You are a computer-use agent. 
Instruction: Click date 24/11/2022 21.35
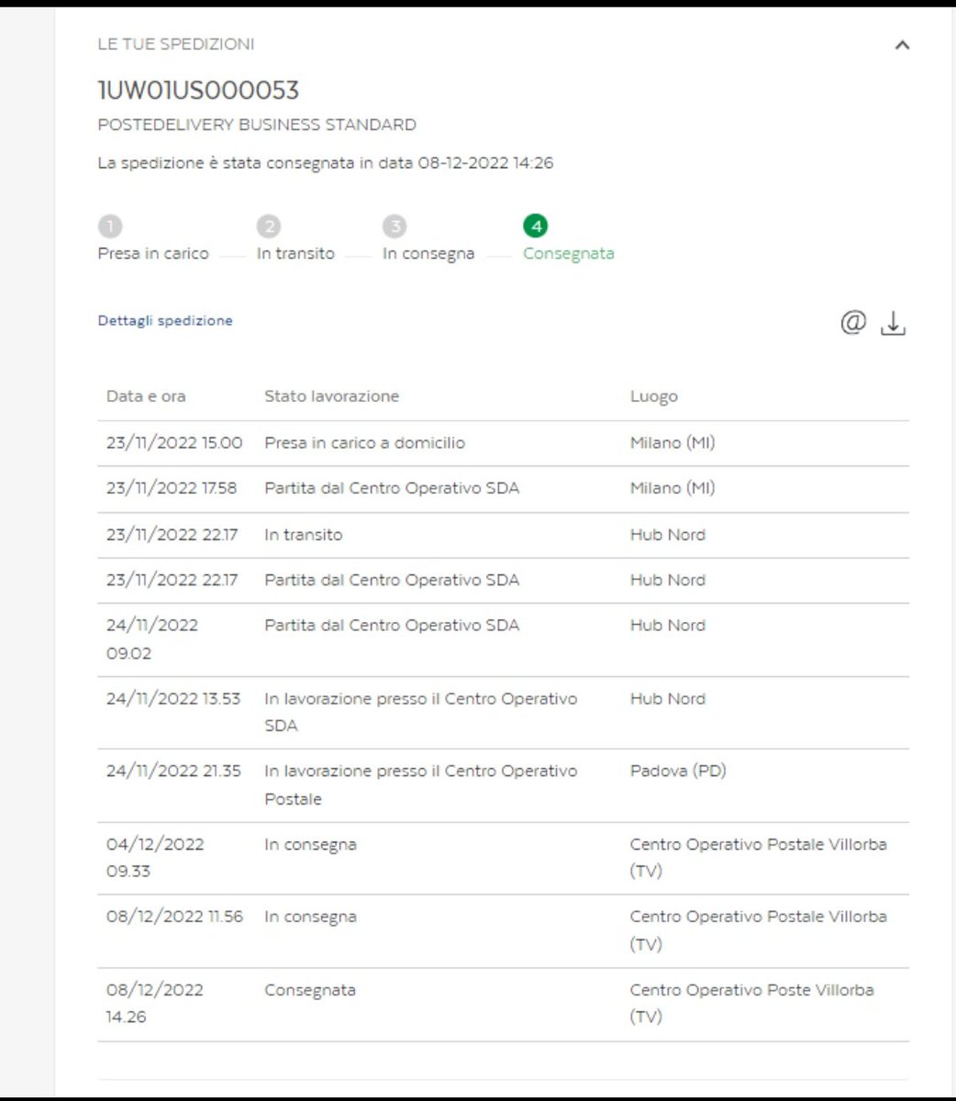[x=173, y=771]
